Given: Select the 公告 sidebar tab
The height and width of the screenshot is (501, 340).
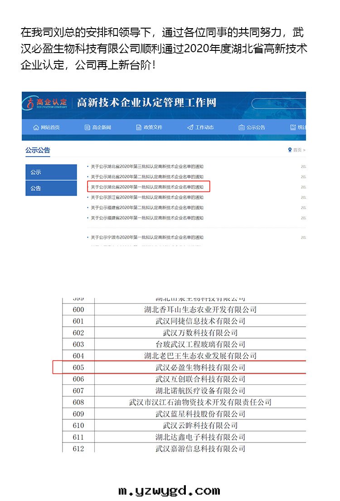Looking at the screenshot, I should (51, 188).
